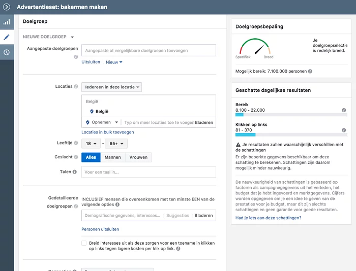
Task: Click the audience size gauge
Action: (x=255, y=47)
